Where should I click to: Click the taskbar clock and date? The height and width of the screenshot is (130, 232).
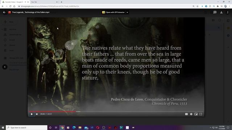point(221,127)
